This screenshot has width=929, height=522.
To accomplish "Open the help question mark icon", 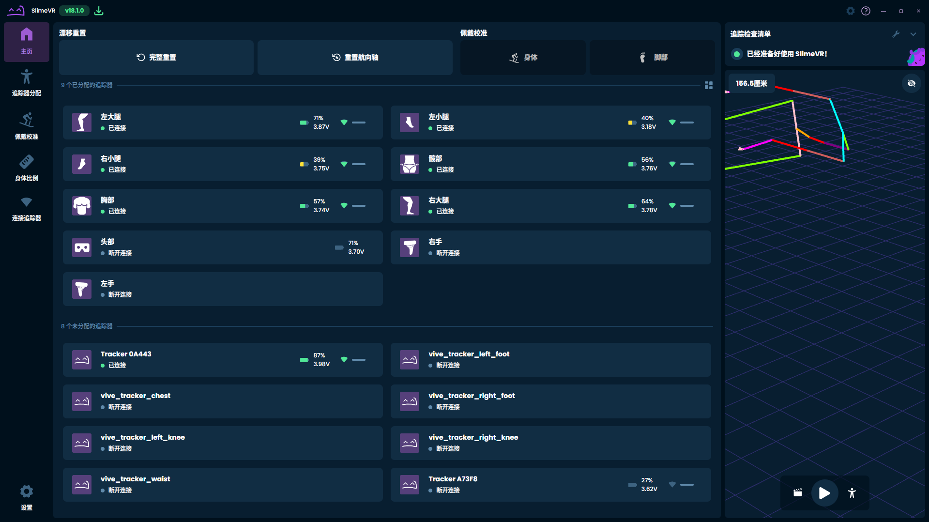I will pyautogui.click(x=866, y=11).
